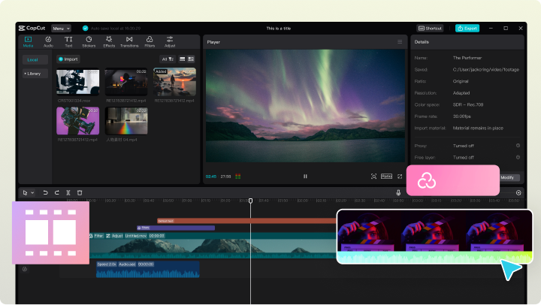Click the timeline playhead marker
The width and height of the screenshot is (541, 305).
(251, 201)
